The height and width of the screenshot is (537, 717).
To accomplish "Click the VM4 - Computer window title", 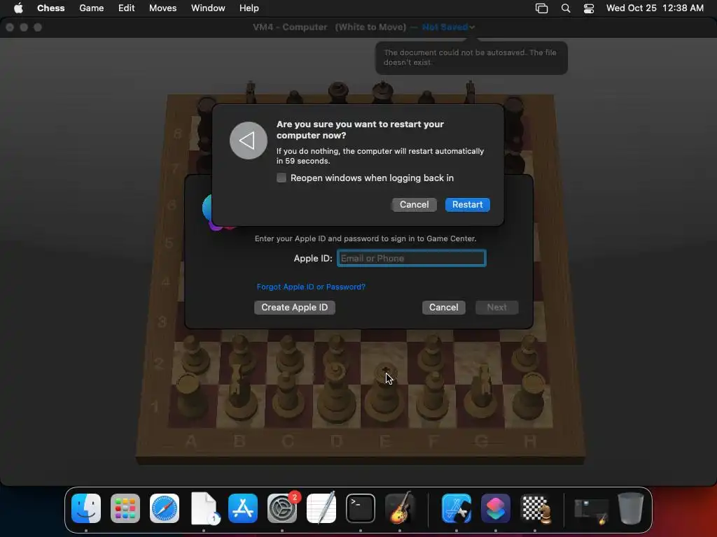I will click(290, 27).
